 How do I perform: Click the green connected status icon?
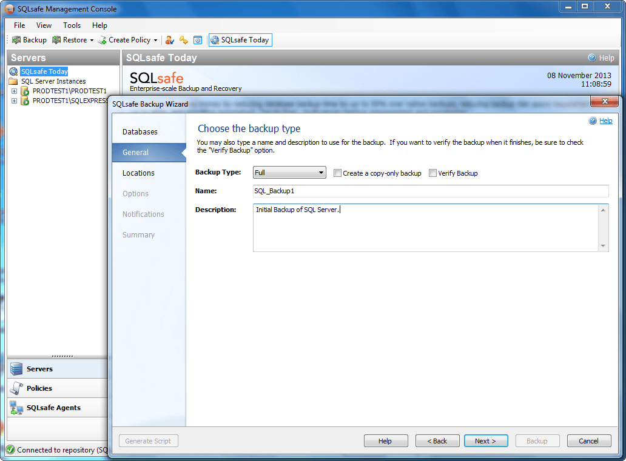11,450
